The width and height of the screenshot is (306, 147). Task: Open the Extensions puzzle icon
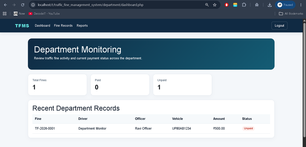(x=244, y=5)
